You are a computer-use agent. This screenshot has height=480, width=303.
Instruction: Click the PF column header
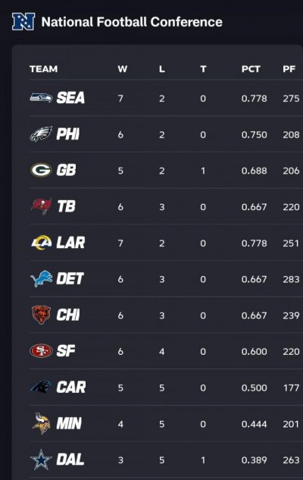pos(289,69)
